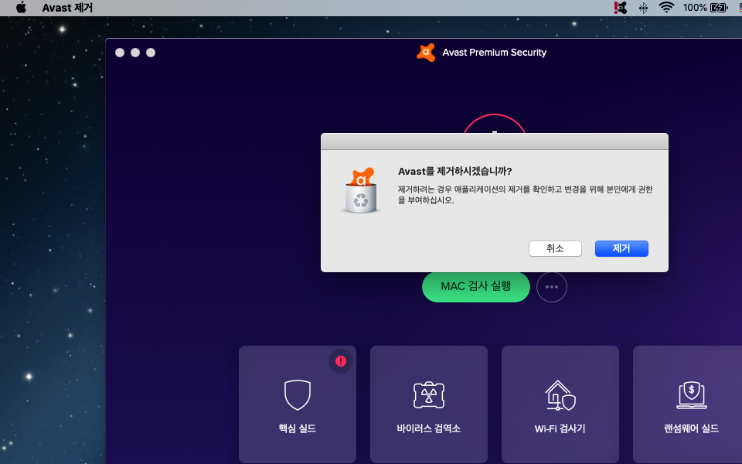This screenshot has height=464, width=742.
Task: Open the Apple menu
Action: point(21,8)
